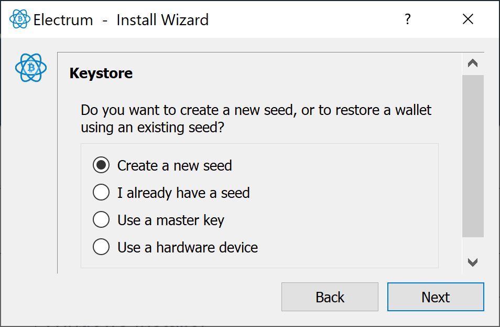Choose the I already have a seed radio button
This screenshot has height=327, width=500.
click(101, 193)
